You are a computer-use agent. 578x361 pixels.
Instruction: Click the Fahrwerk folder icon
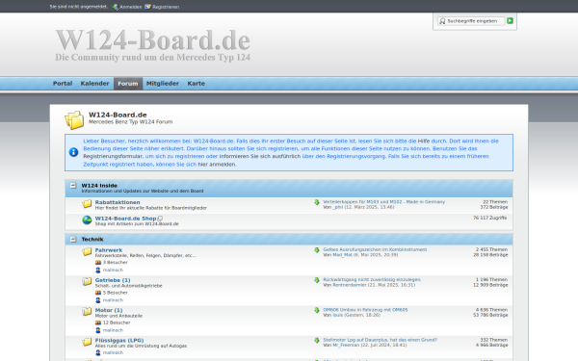(87, 251)
